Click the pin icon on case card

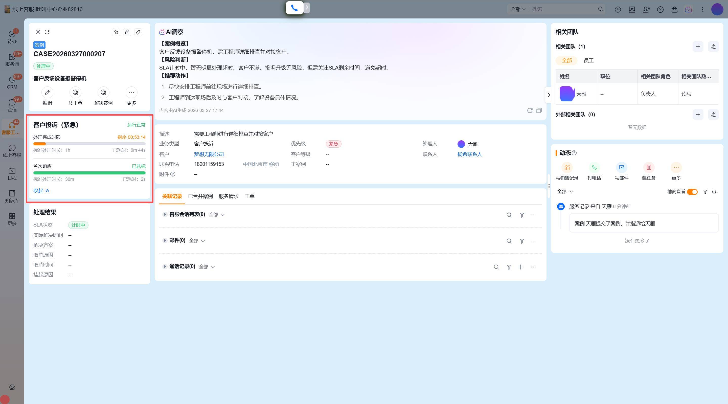click(116, 32)
